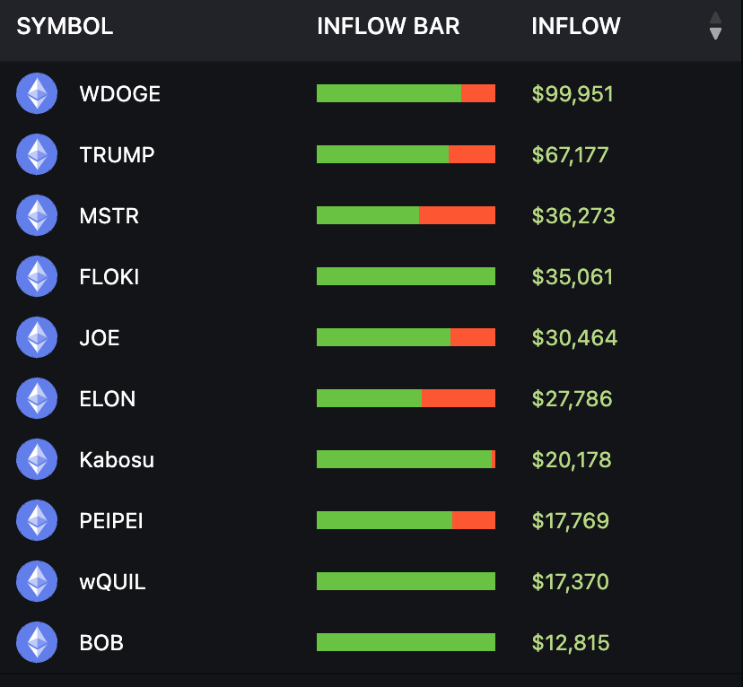Click the $99,951 inflow value

point(573,94)
